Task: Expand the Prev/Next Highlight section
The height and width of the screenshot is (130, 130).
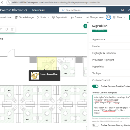Action: [109, 60]
